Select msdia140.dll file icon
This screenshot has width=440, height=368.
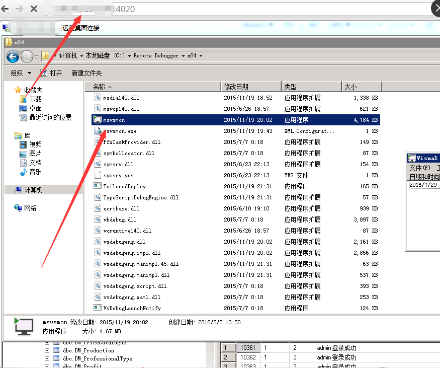coord(98,98)
